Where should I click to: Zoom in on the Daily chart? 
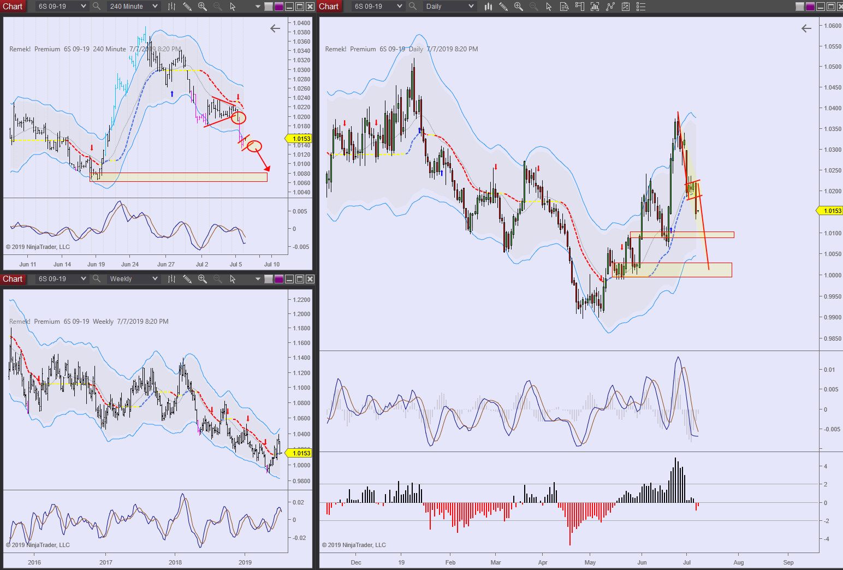point(519,7)
